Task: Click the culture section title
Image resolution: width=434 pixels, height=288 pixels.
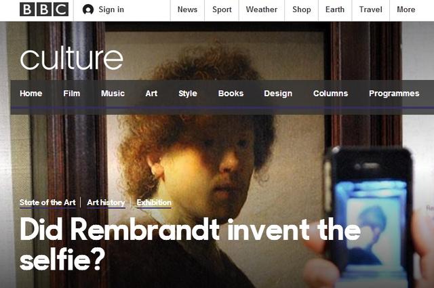Action: point(71,59)
